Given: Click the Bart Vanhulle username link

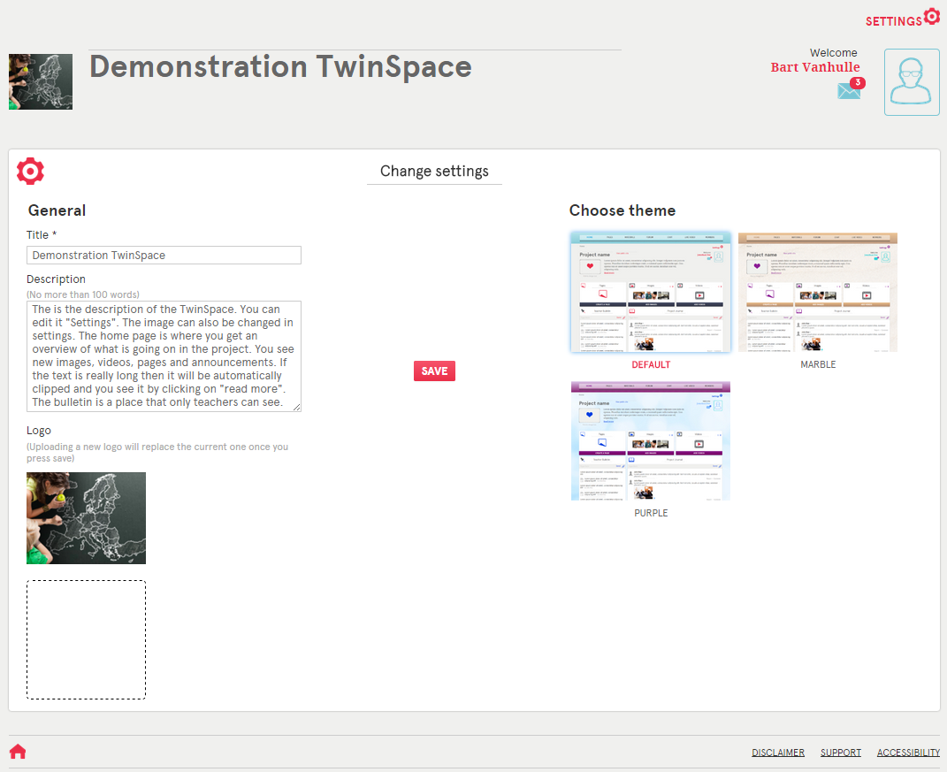Looking at the screenshot, I should (815, 67).
